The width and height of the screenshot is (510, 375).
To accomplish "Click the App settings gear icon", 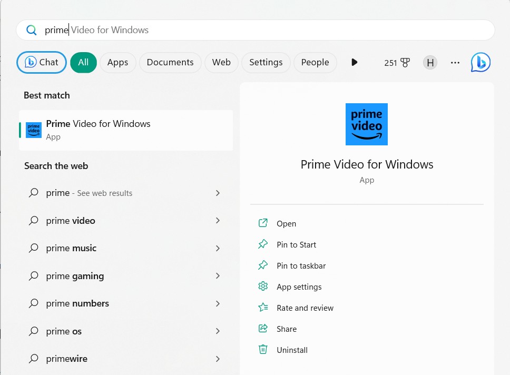I will [263, 287].
